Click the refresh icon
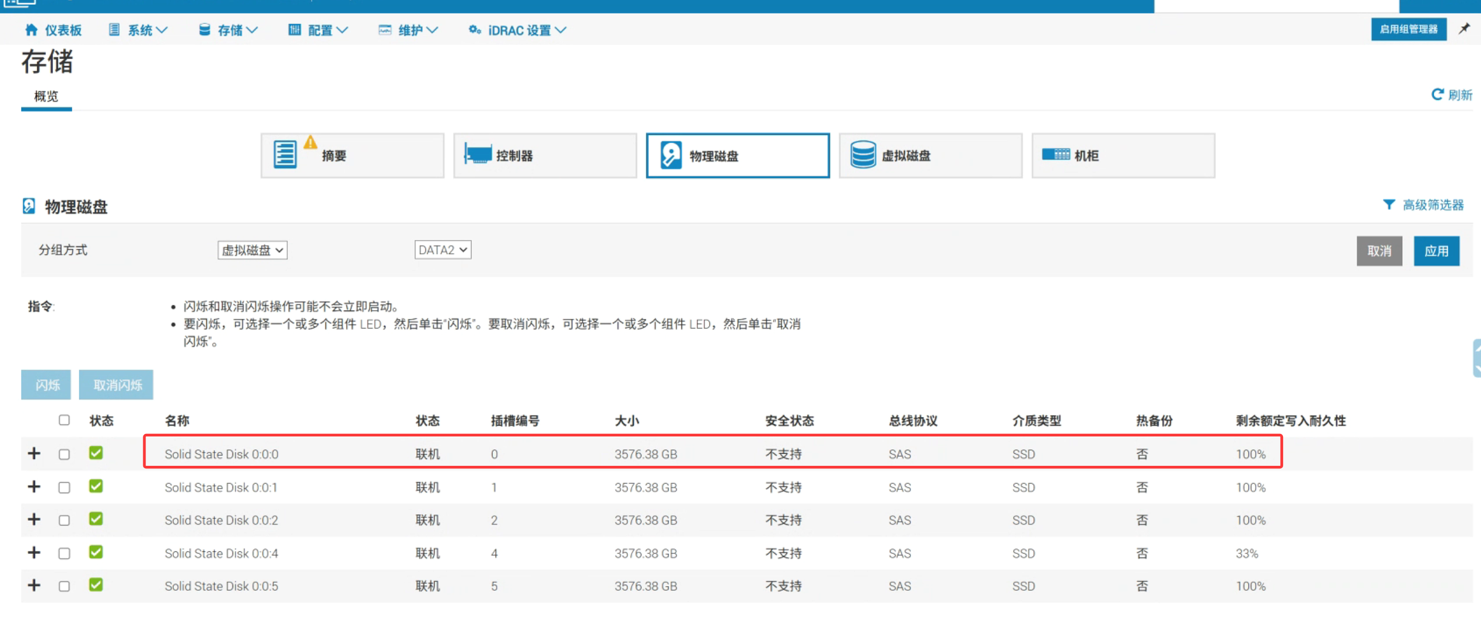The height and width of the screenshot is (640, 1481). coord(1437,94)
